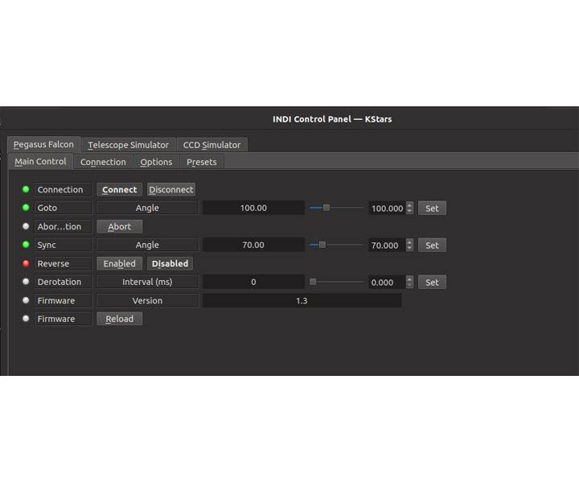
Task: Click the Derotation interval spin arrows
Action: pyautogui.click(x=409, y=282)
